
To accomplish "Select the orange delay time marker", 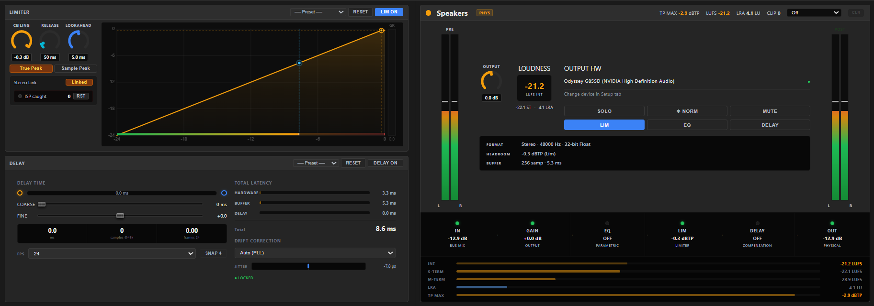I will coord(20,193).
